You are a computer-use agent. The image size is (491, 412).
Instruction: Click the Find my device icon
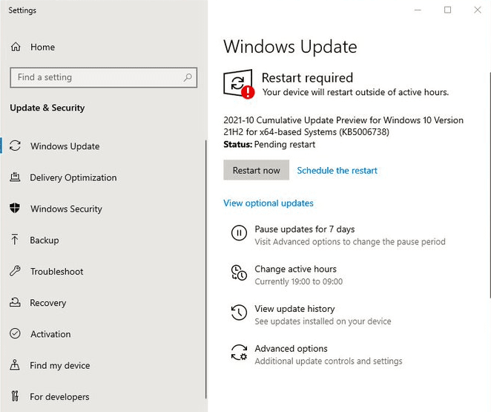coord(15,365)
